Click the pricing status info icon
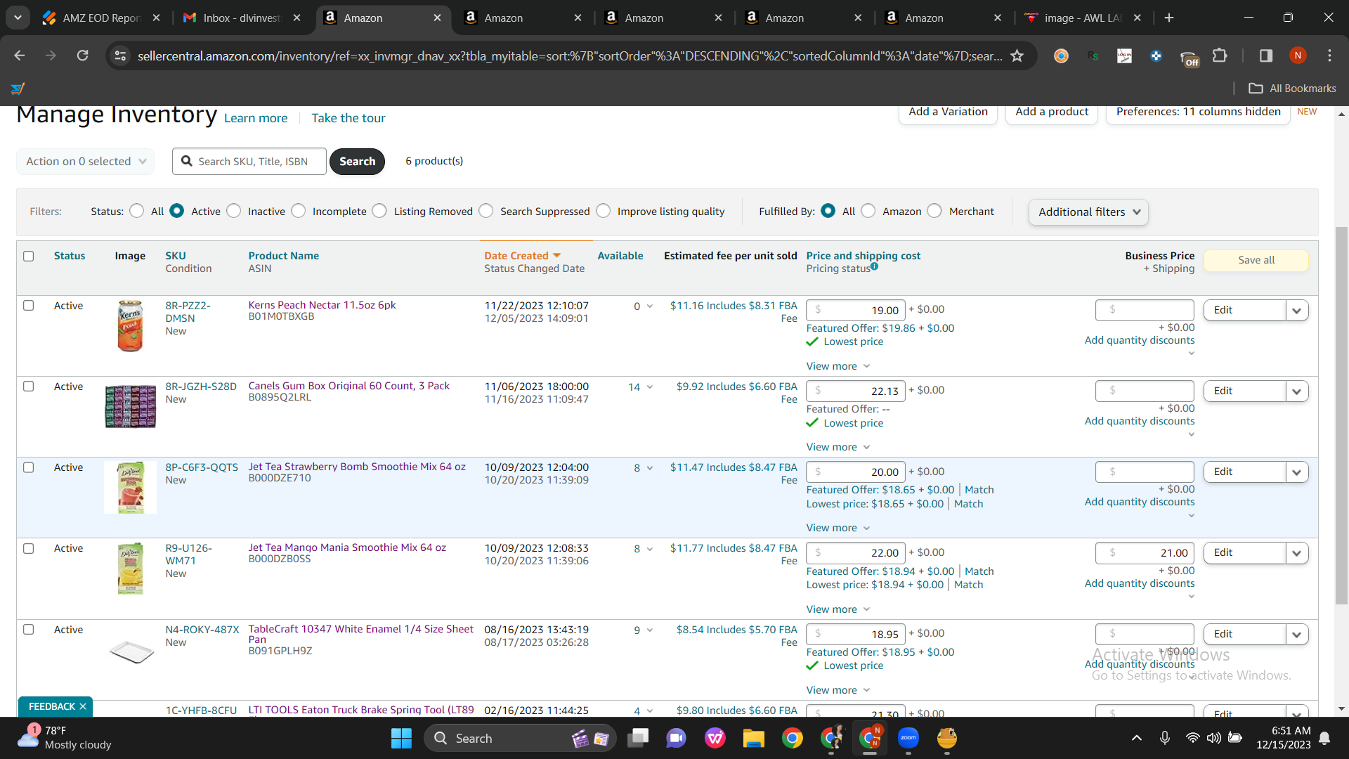Viewport: 1349px width, 759px height. (874, 266)
